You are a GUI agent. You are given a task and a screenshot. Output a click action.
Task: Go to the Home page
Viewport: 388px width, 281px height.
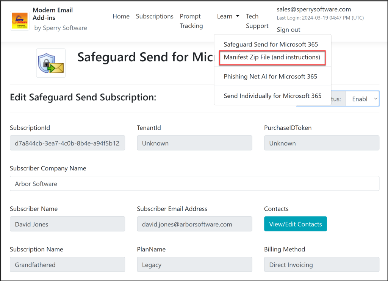(x=121, y=16)
